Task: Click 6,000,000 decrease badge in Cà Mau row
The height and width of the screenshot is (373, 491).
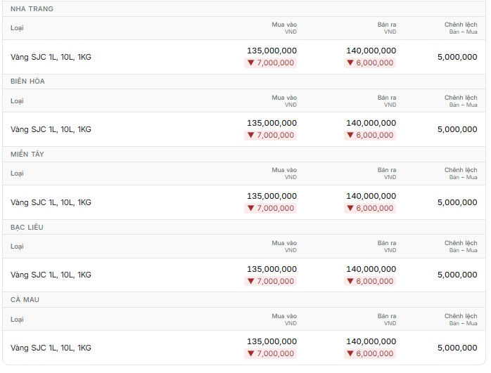Action: [370, 353]
